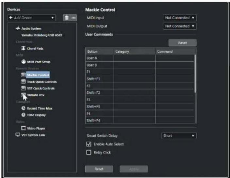Select the F1 row
The image size is (230, 178).
(x=140, y=72)
